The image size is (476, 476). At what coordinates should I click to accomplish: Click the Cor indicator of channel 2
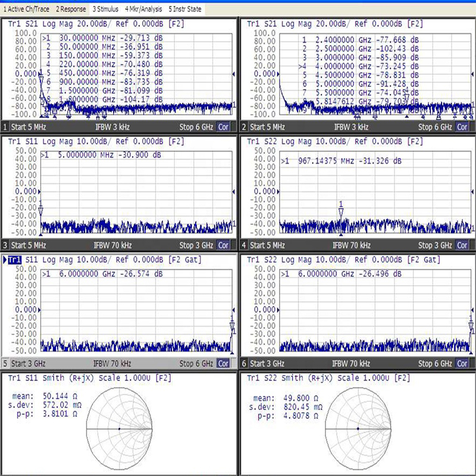[462, 127]
